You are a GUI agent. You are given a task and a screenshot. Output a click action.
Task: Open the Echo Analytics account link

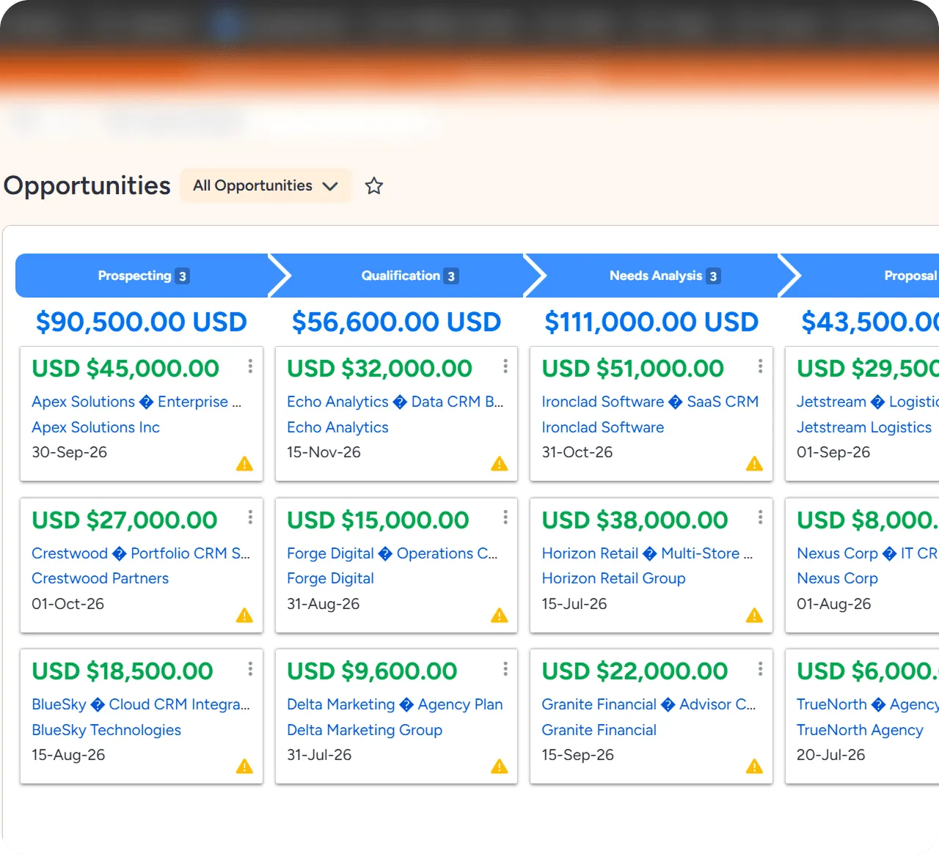tap(337, 427)
